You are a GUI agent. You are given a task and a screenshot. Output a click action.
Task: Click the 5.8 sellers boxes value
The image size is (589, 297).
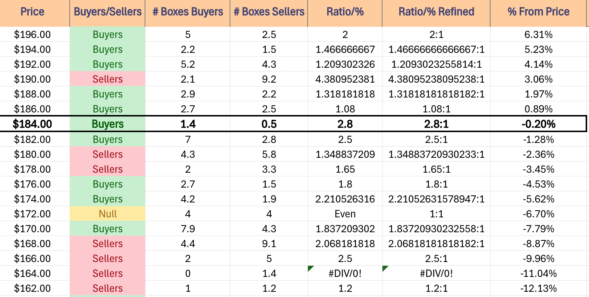(269, 154)
